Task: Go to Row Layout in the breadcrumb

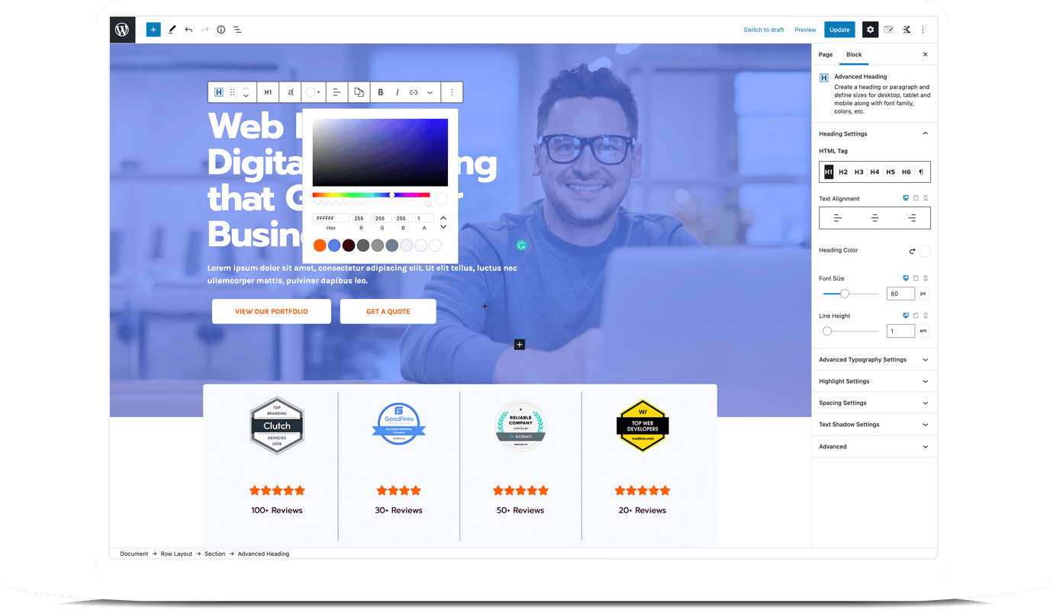Action: [176, 554]
